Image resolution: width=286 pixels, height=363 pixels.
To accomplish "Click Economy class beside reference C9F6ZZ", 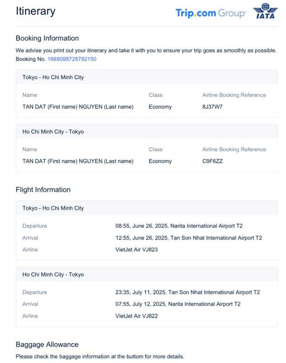I will [x=160, y=161].
